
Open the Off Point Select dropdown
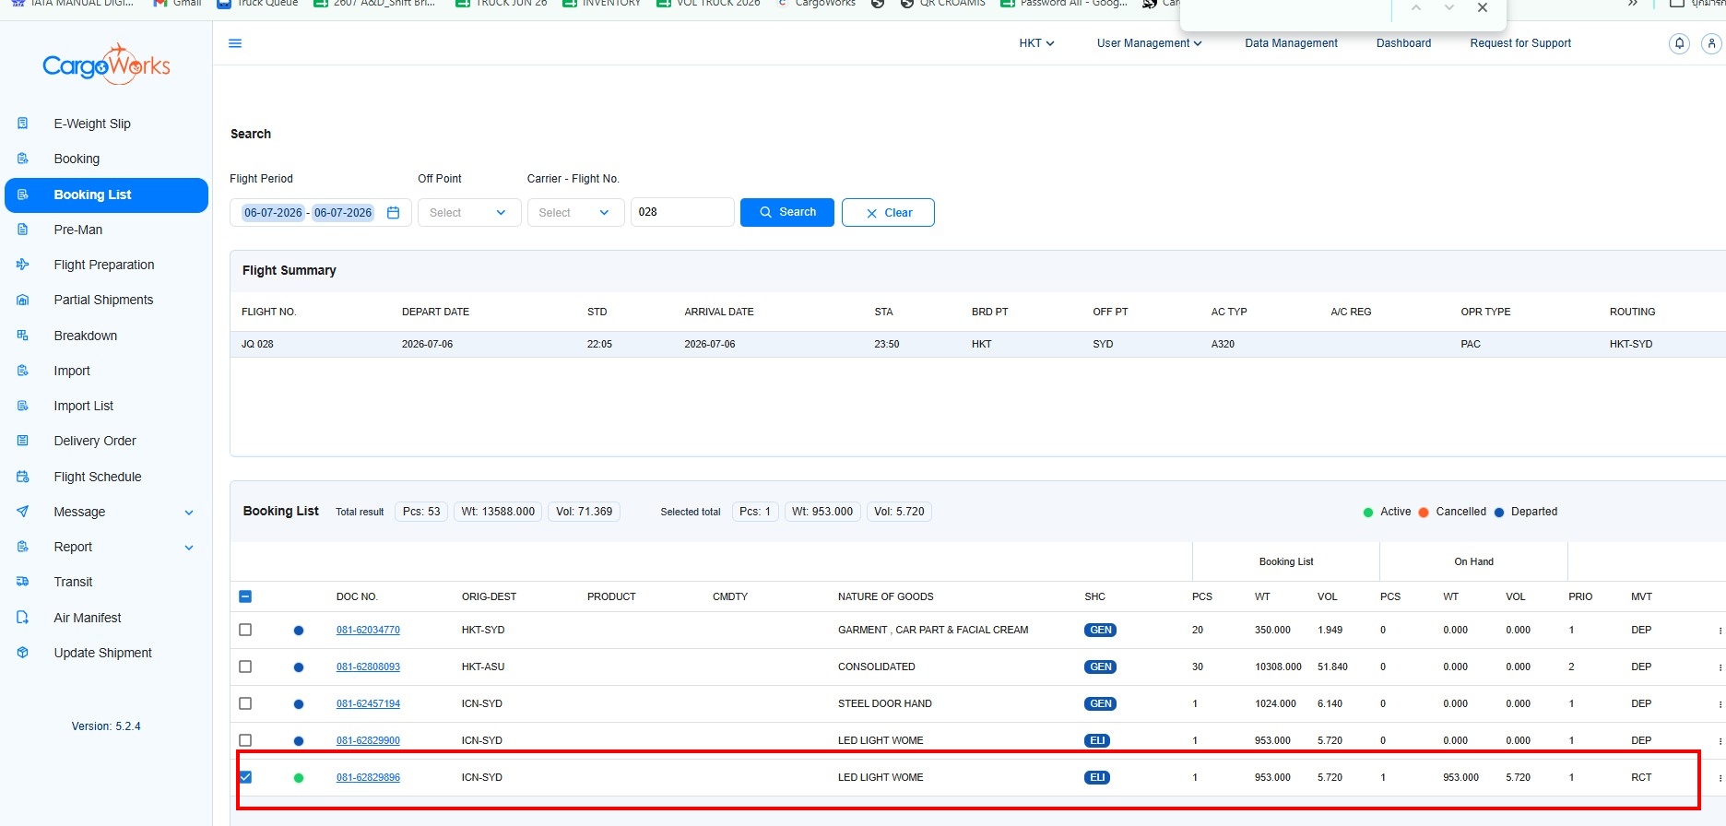click(469, 212)
